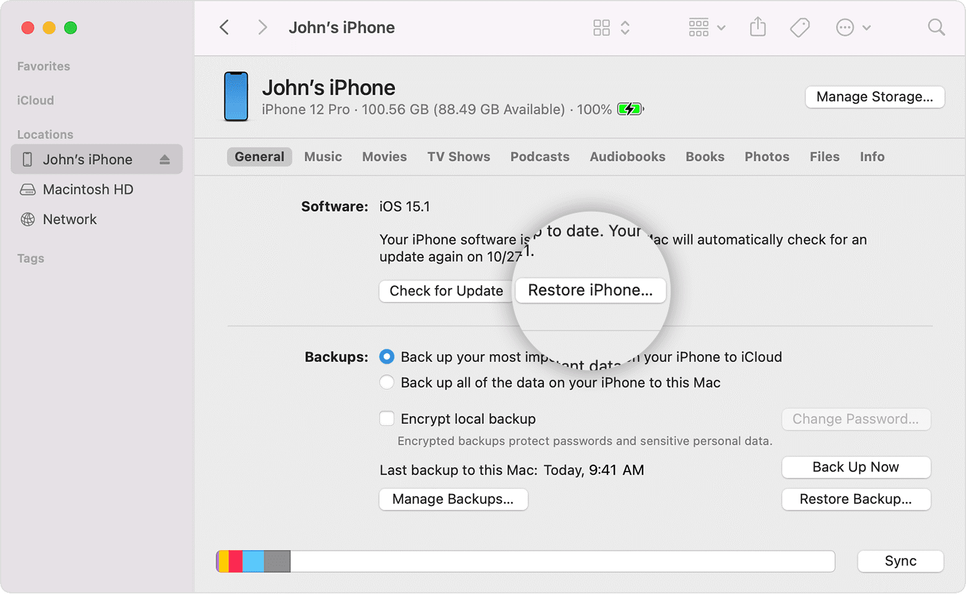The image size is (966, 594).
Task: Switch to the Books tab
Action: tap(705, 157)
